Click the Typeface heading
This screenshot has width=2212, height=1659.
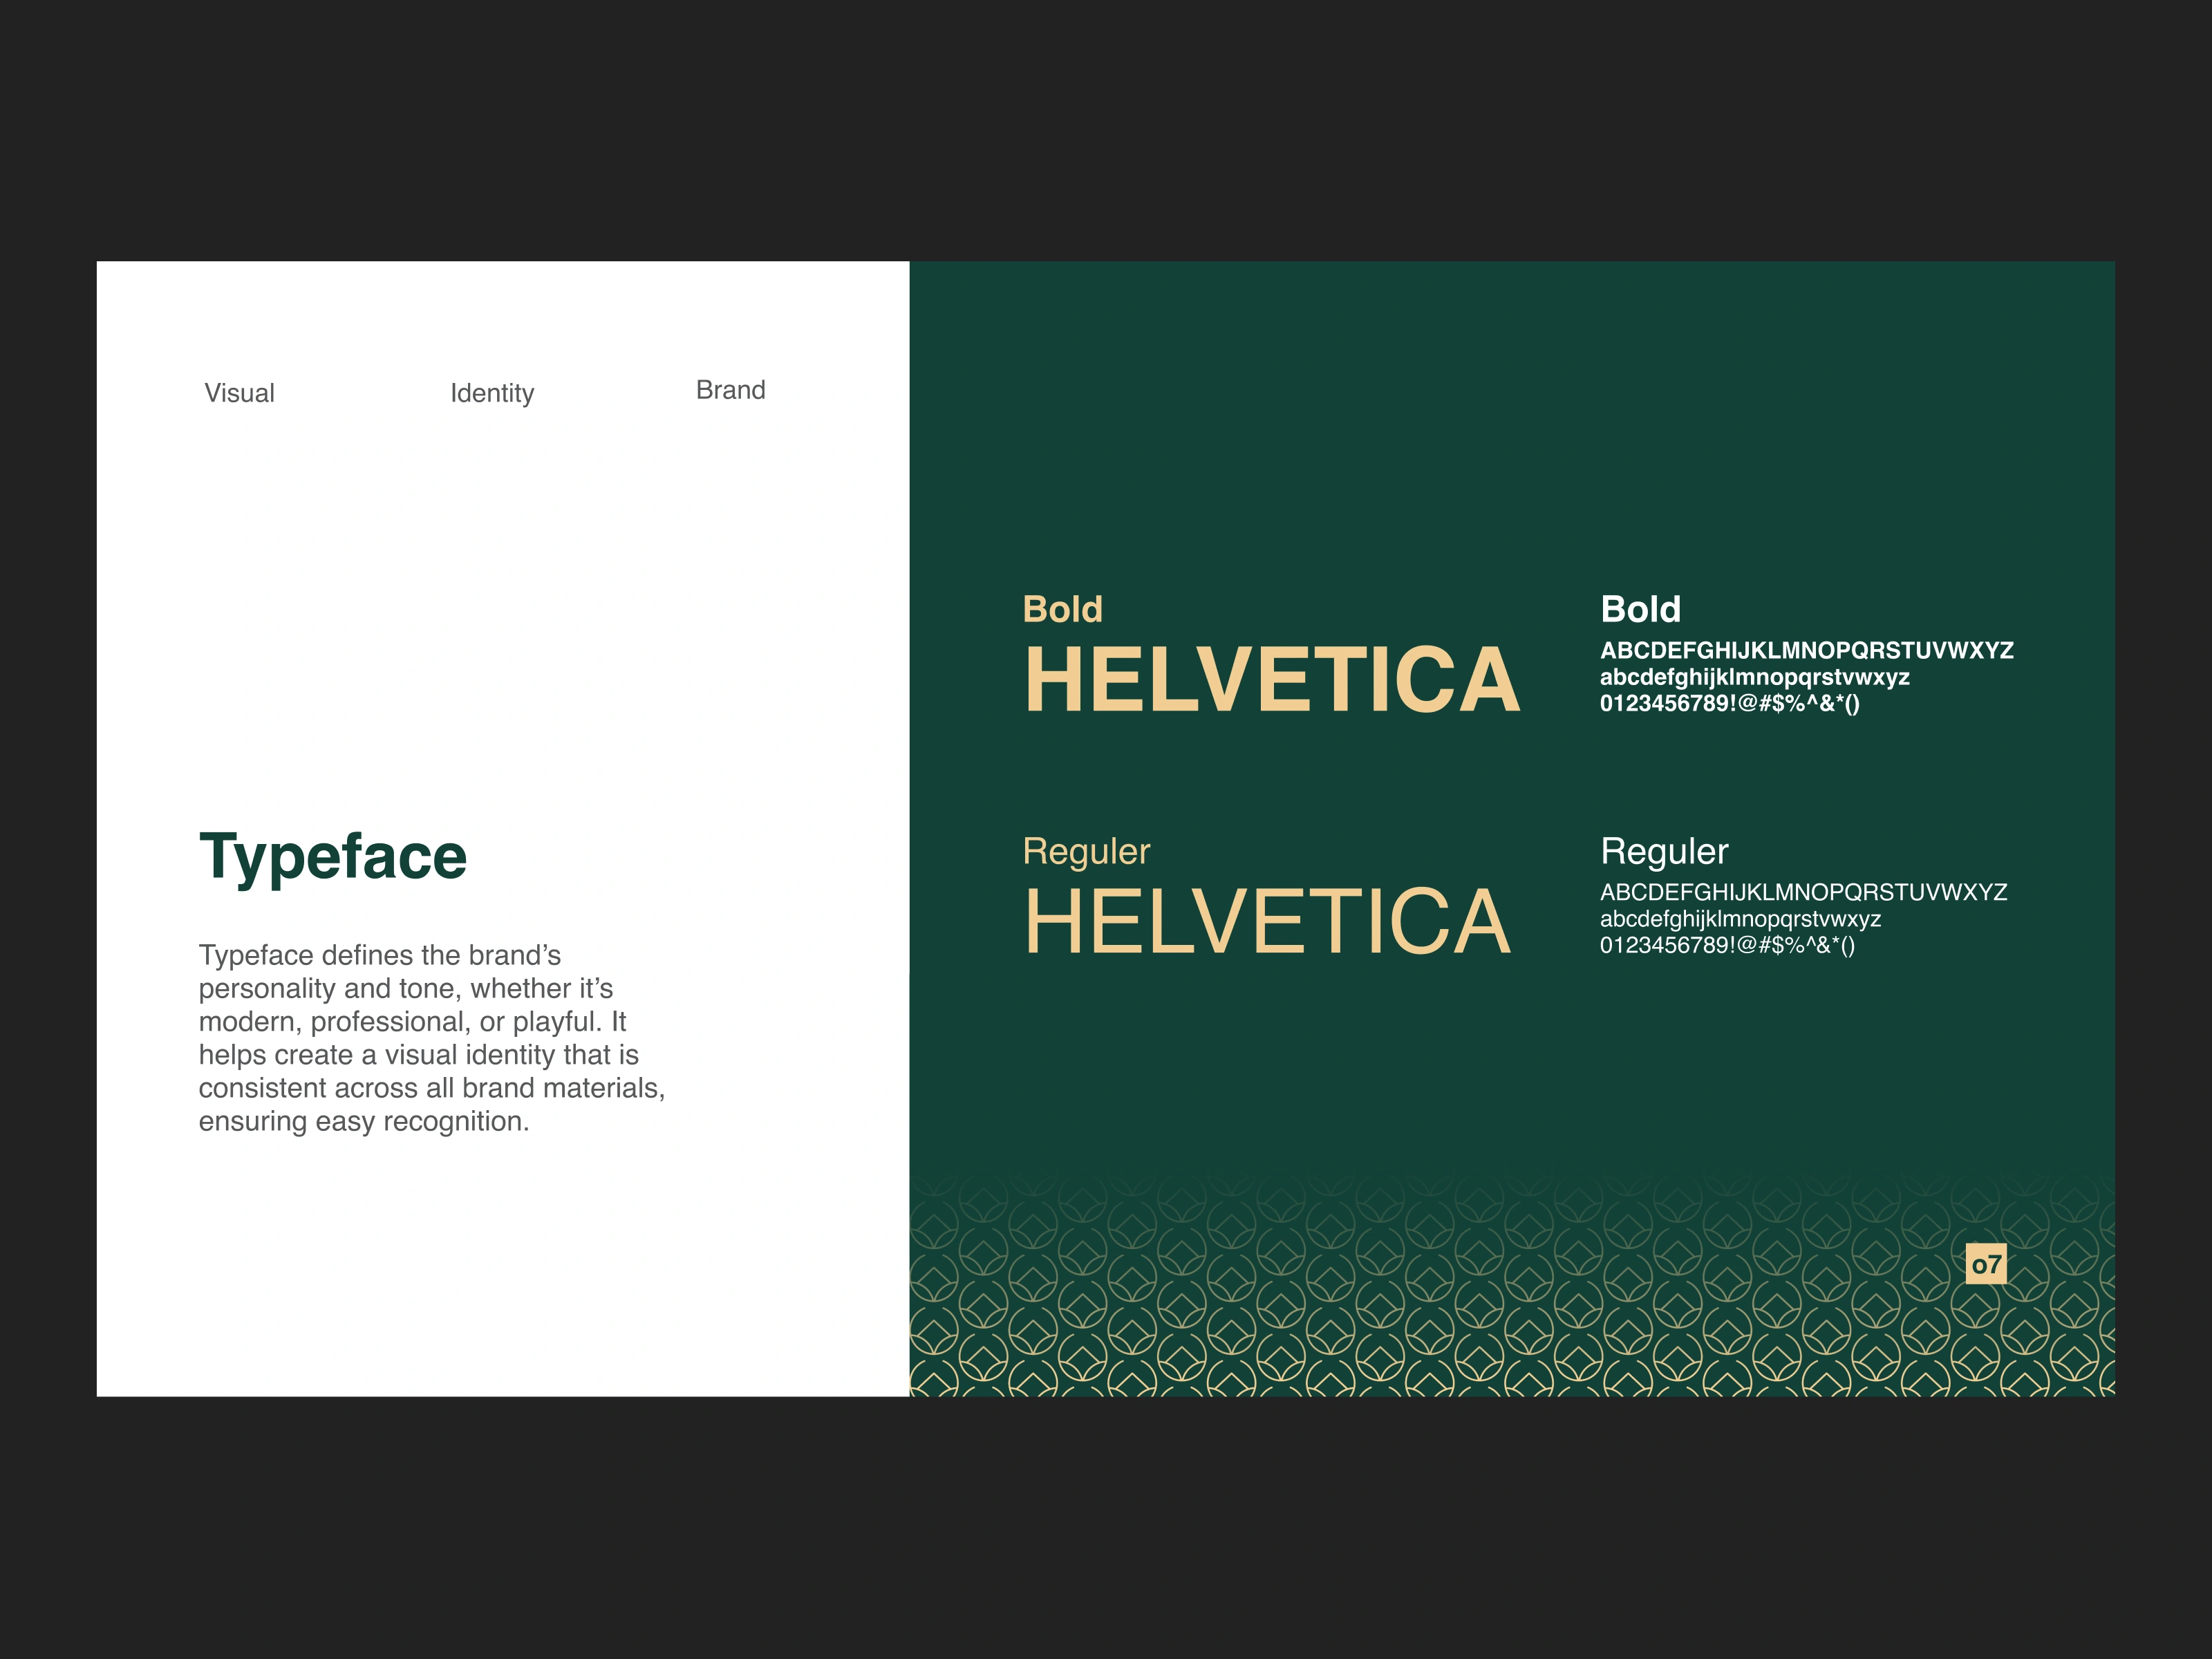tap(333, 857)
